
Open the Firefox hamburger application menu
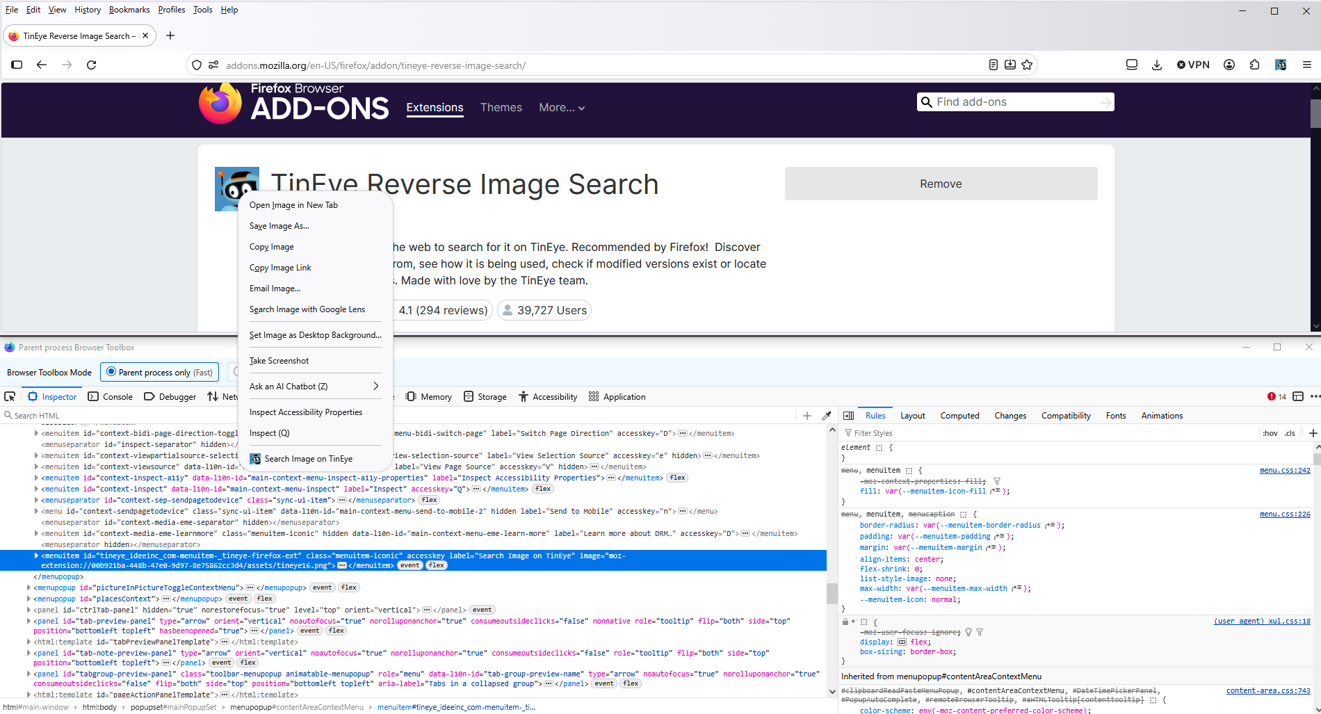click(1307, 65)
